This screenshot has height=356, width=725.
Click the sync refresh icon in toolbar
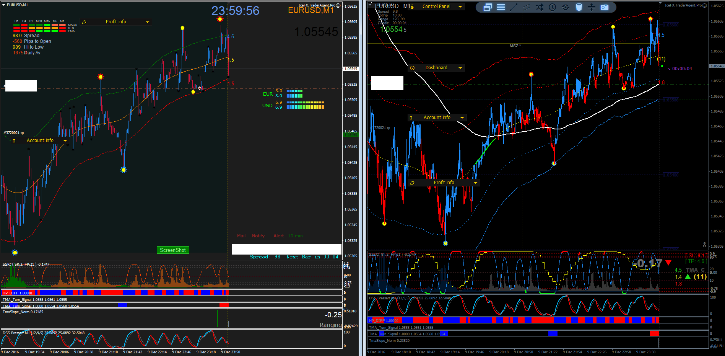pos(566,7)
